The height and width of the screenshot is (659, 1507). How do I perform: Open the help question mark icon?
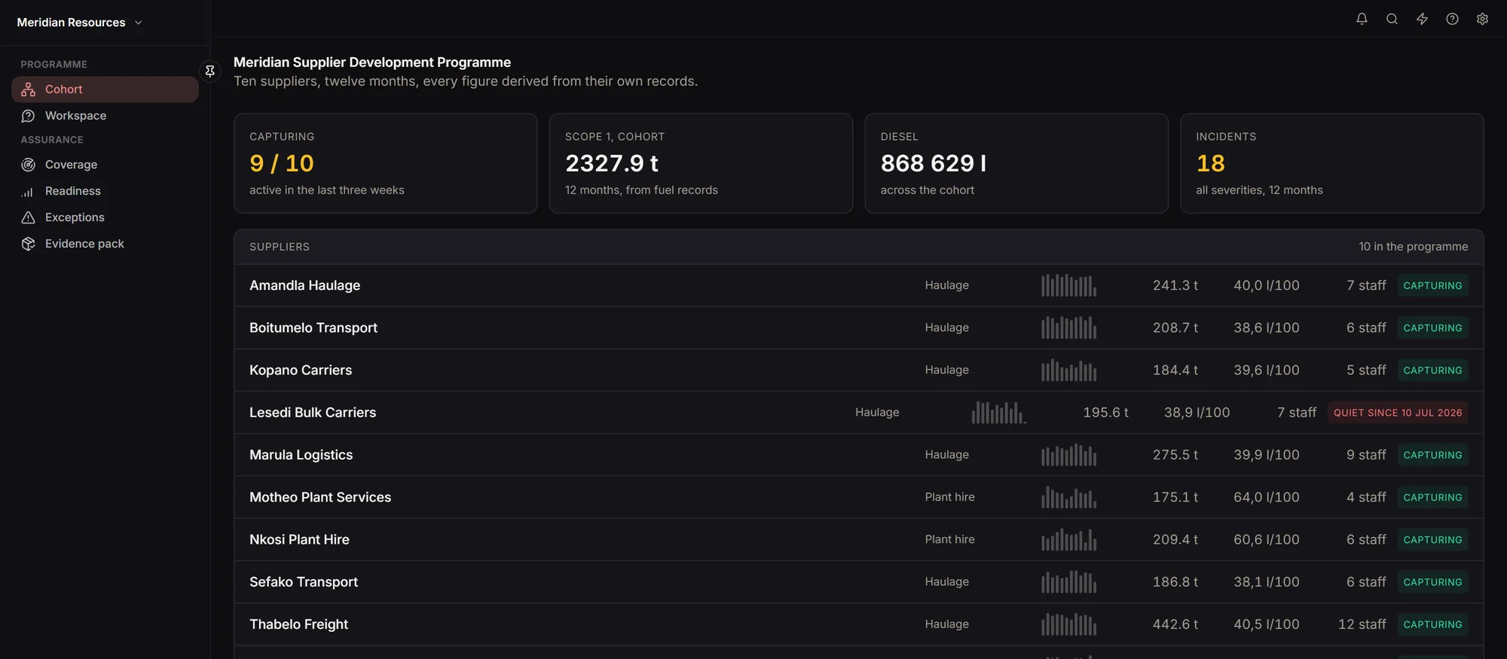pyautogui.click(x=1452, y=19)
